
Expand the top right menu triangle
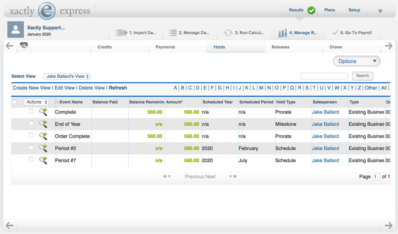(x=380, y=11)
